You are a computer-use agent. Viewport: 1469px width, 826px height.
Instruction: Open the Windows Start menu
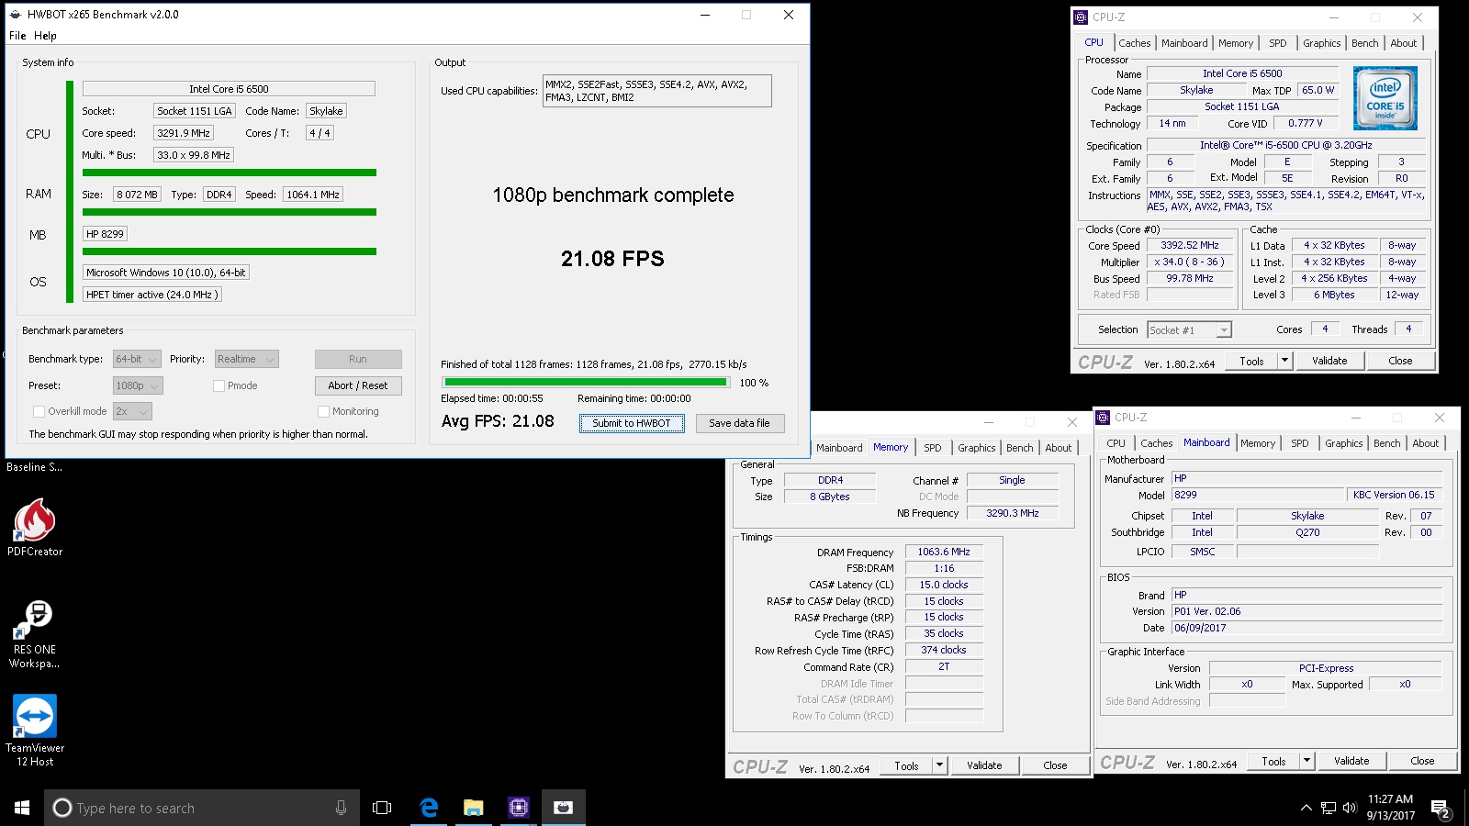22,808
